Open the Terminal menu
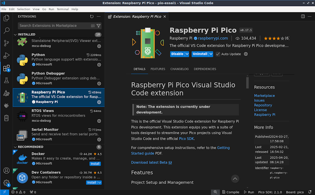The width and height of the screenshot is (315, 195). [x=63, y=9]
